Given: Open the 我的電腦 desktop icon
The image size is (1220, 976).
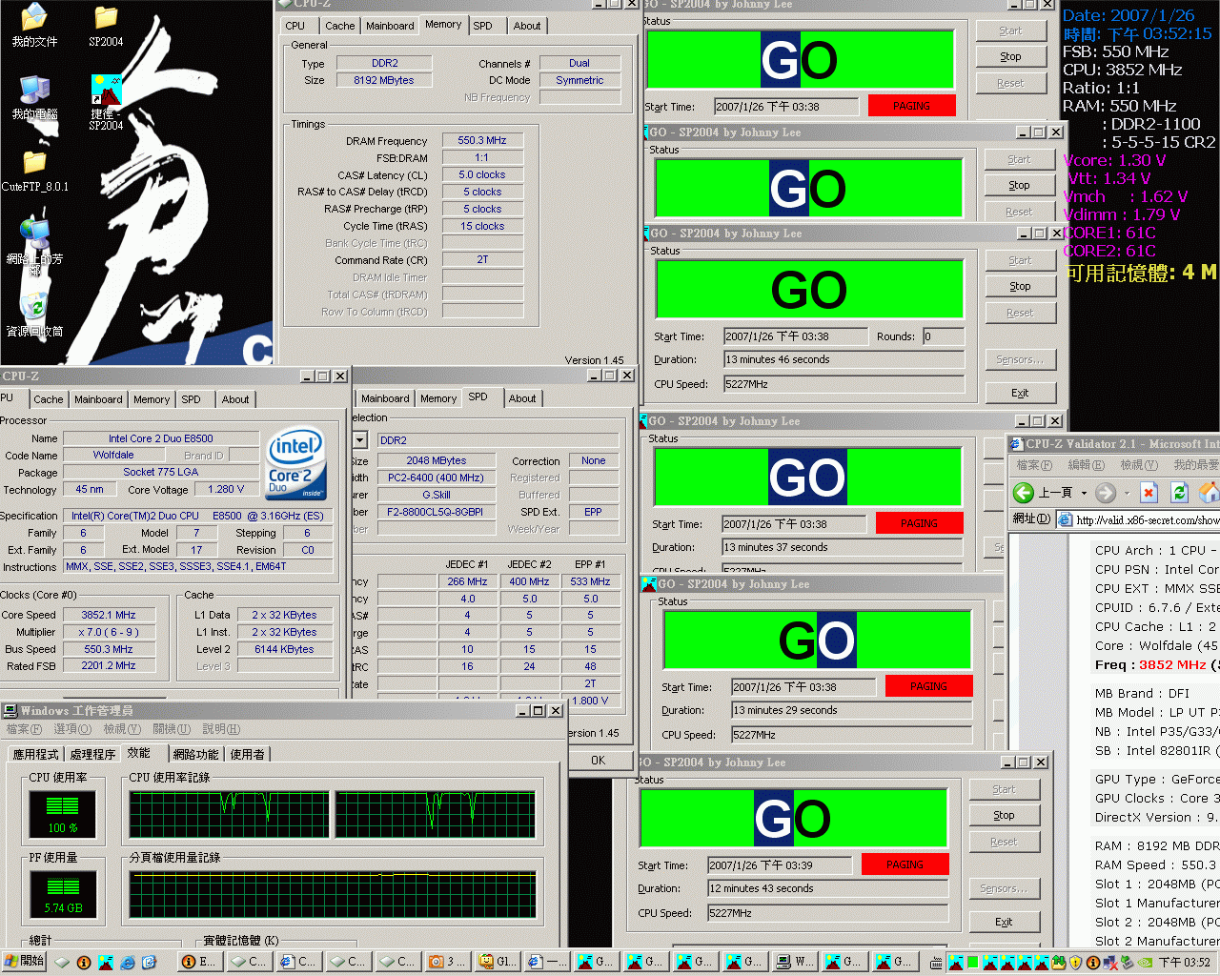Looking at the screenshot, I should [x=34, y=97].
